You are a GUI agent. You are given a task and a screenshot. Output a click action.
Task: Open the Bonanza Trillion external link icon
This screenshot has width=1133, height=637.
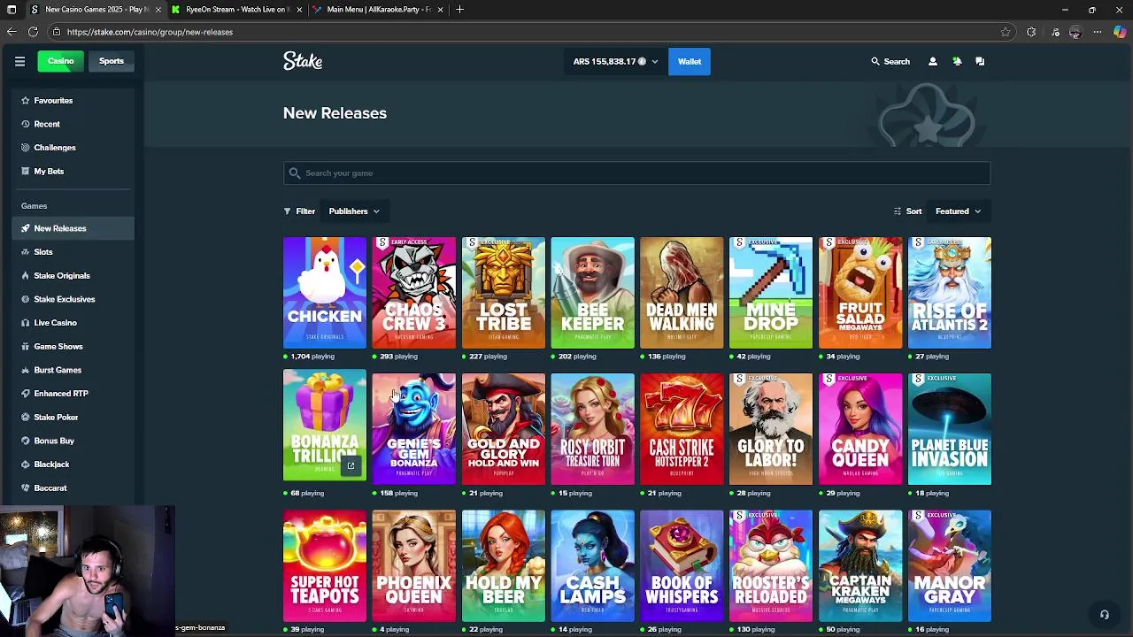[351, 466]
